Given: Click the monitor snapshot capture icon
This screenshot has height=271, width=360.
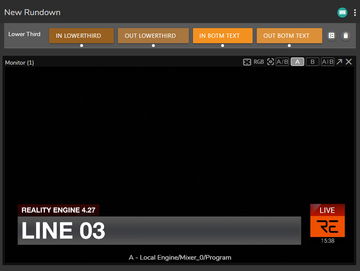Looking at the screenshot, I should point(271,62).
